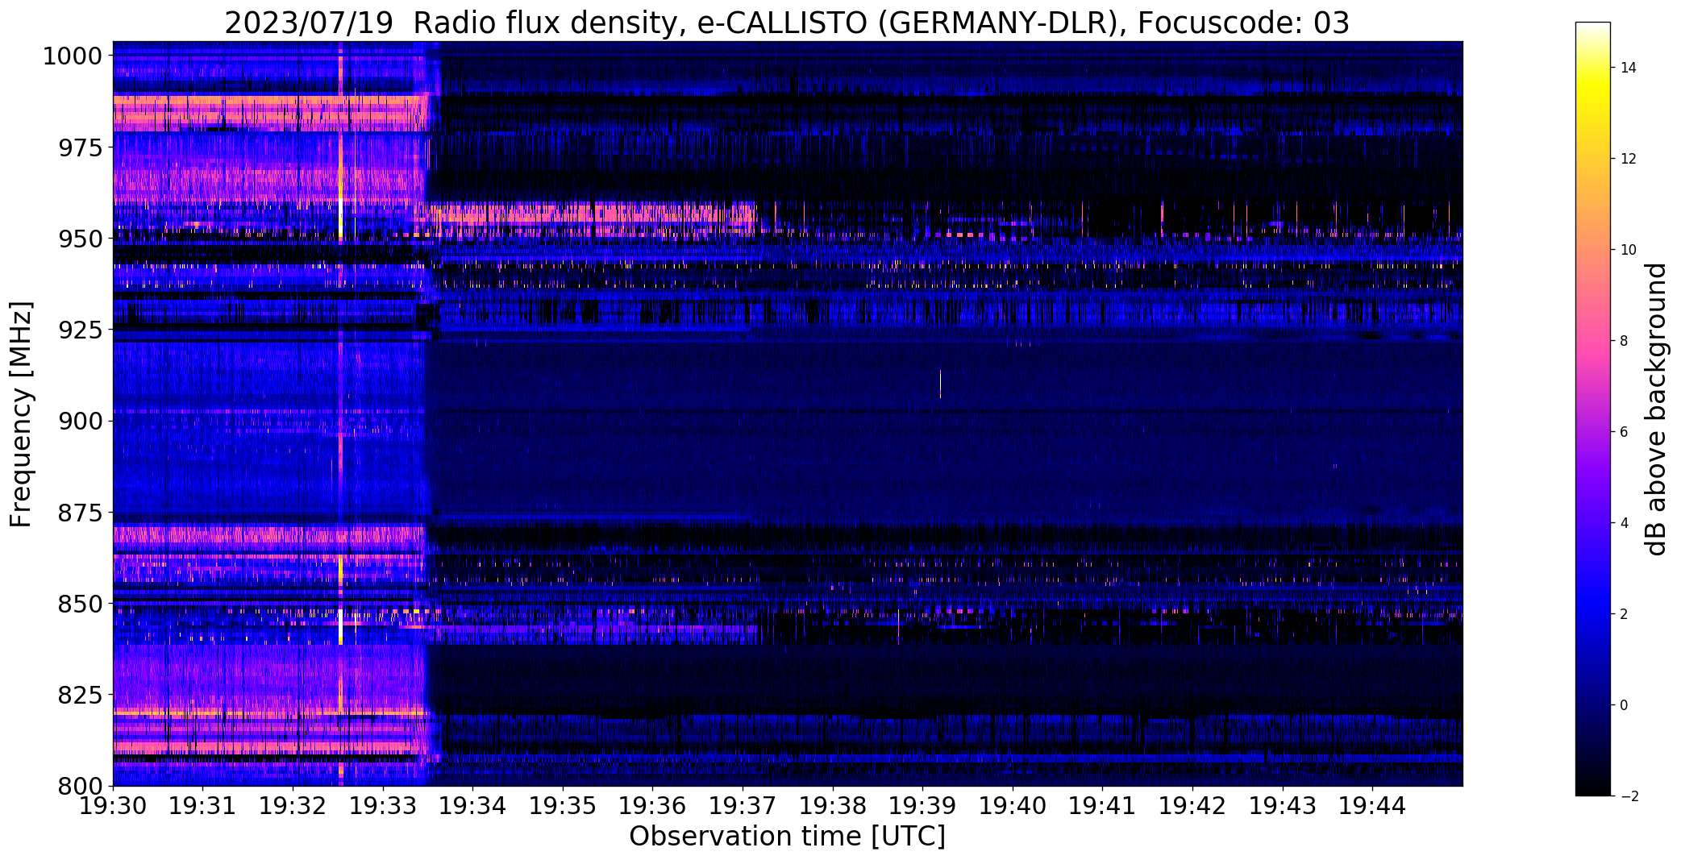Click the bright vertical burst near 19:32:30
Viewport: 1681px width, 860px height.
coord(340,413)
